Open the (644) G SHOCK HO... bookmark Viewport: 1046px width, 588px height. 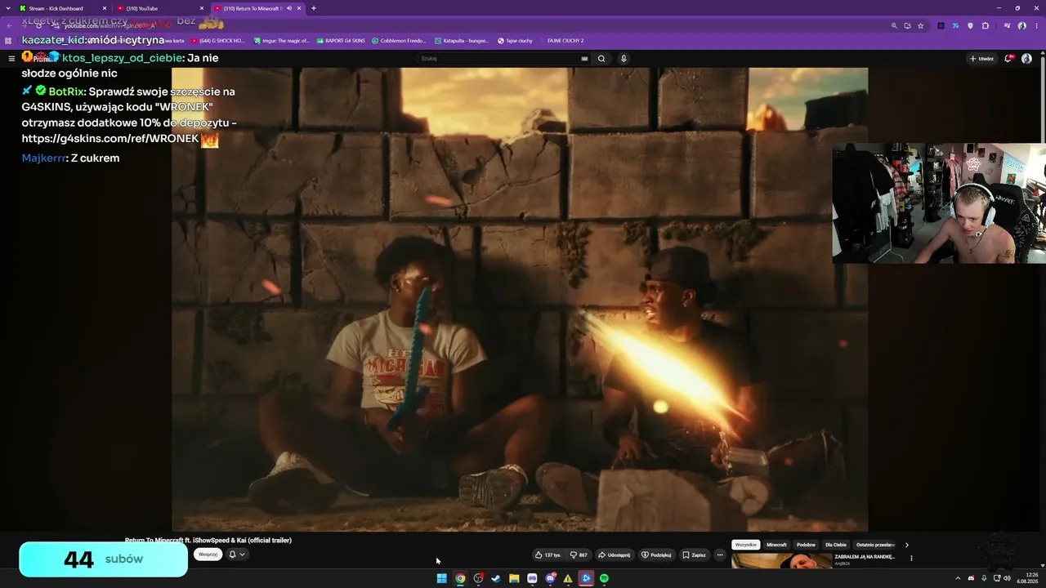pyautogui.click(x=218, y=40)
